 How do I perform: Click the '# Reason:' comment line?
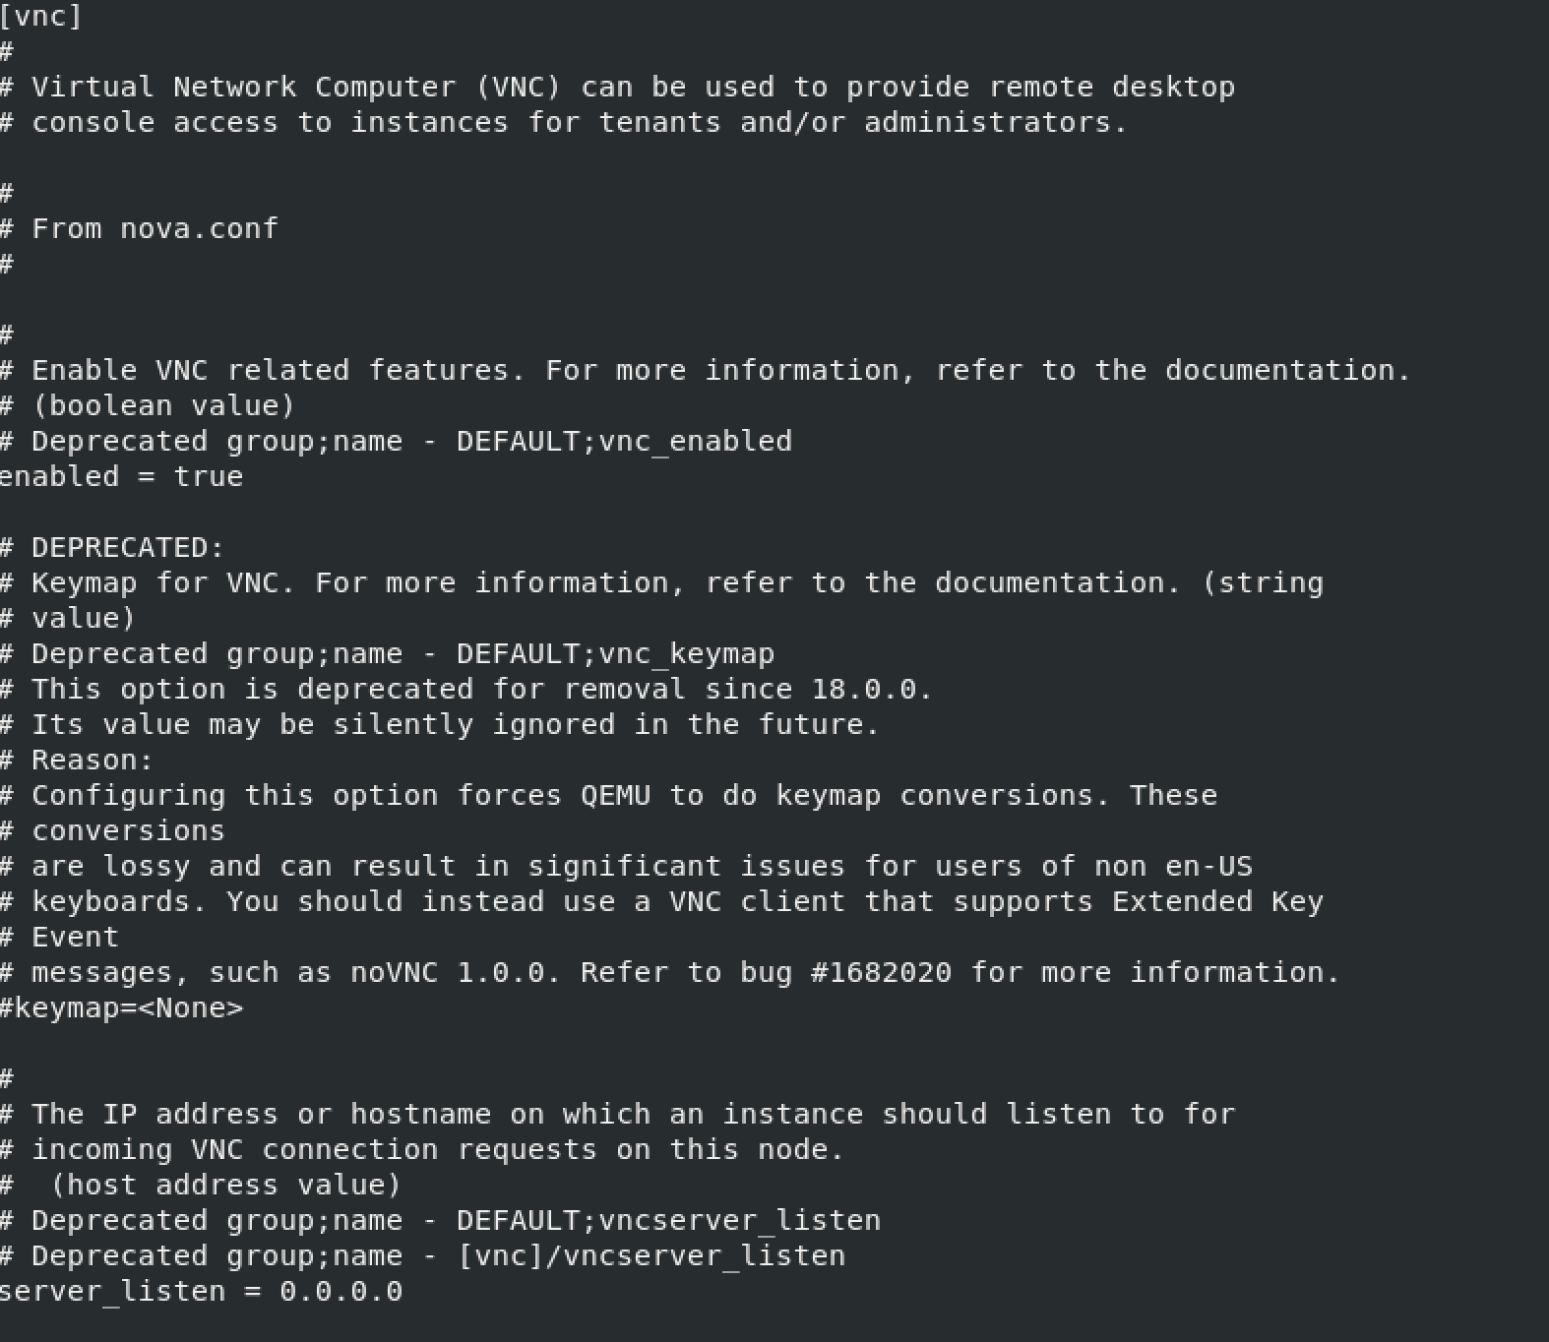(x=78, y=761)
